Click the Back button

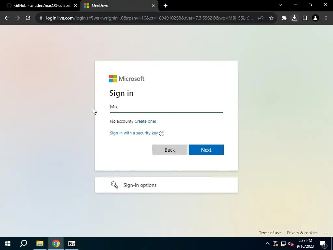tap(170, 150)
